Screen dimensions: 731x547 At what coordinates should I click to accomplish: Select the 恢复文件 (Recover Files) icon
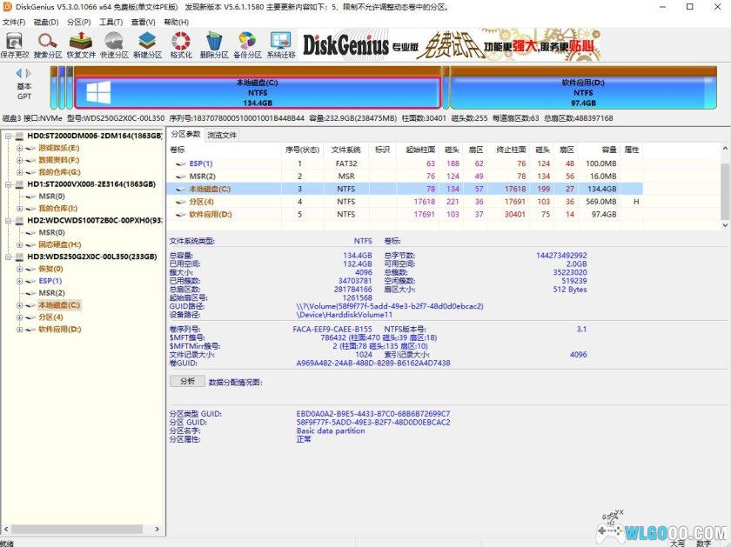click(x=79, y=45)
